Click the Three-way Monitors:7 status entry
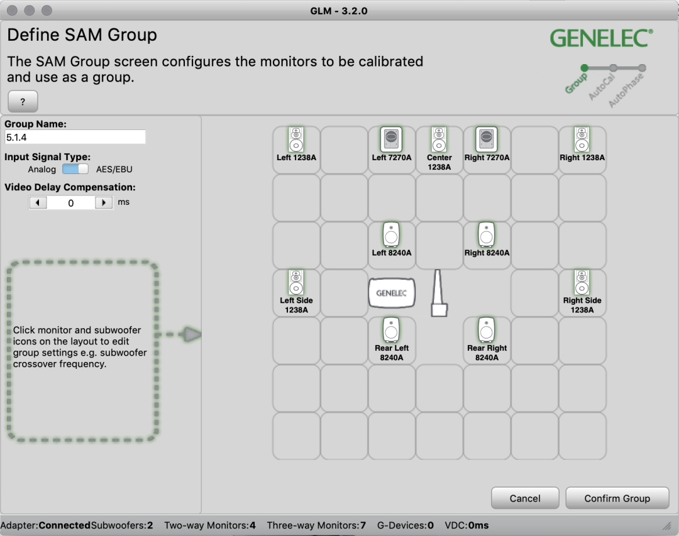Screen dimensions: 679x536 pyautogui.click(x=316, y=525)
